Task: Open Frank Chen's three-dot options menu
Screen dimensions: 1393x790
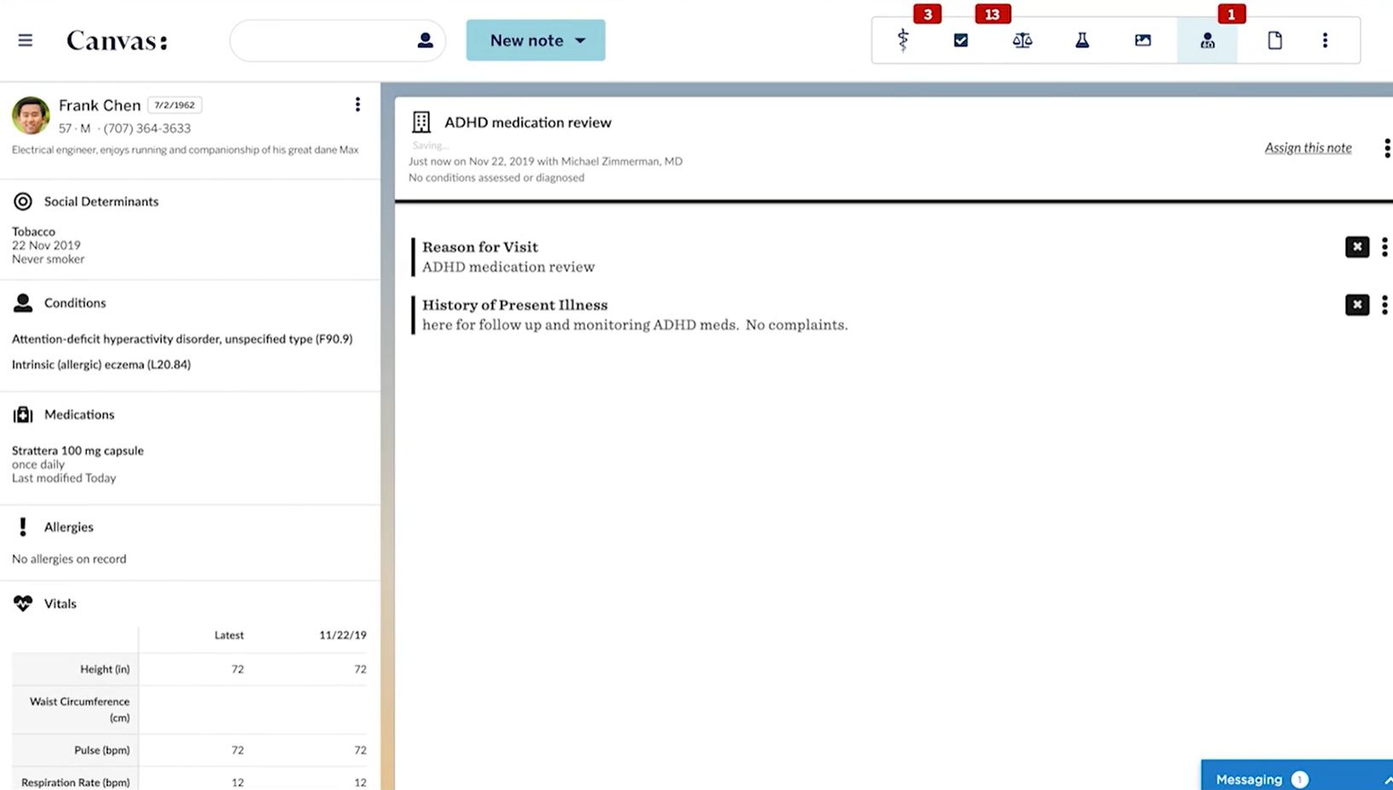Action: [357, 104]
